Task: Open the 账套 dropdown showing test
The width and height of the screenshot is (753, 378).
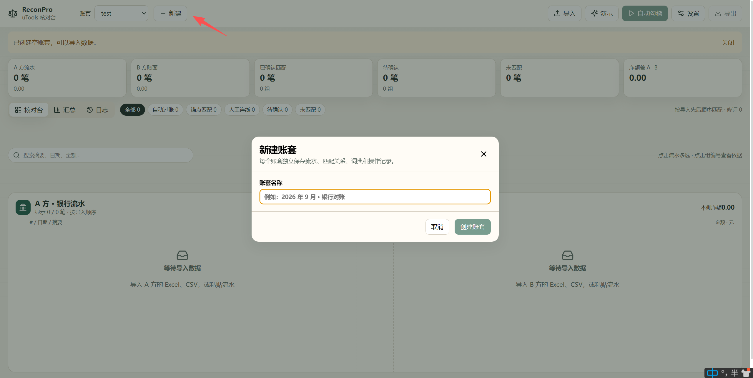Action: point(121,14)
